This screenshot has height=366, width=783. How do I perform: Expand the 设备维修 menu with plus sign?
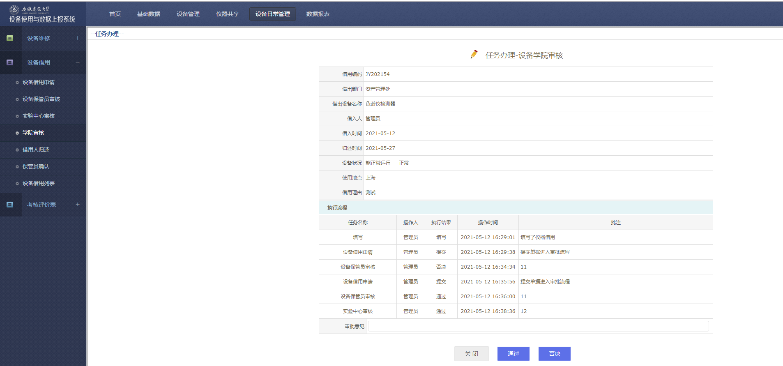78,38
